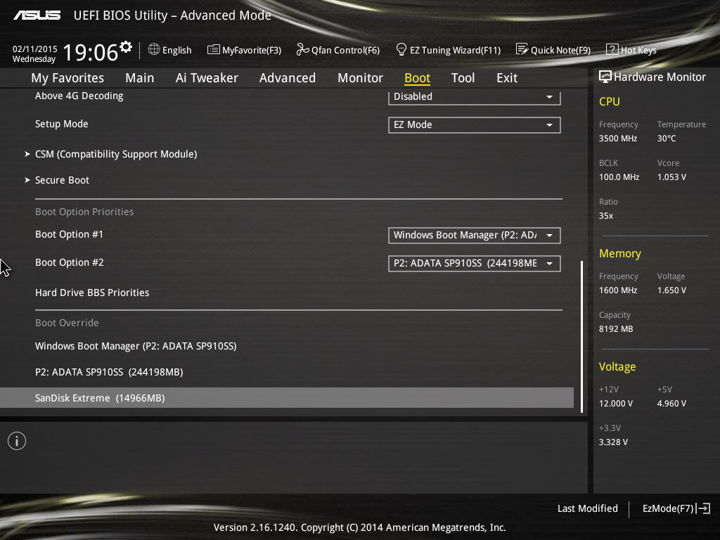Click CPU temperature value 30°C
This screenshot has width=720, height=540.
click(x=667, y=139)
